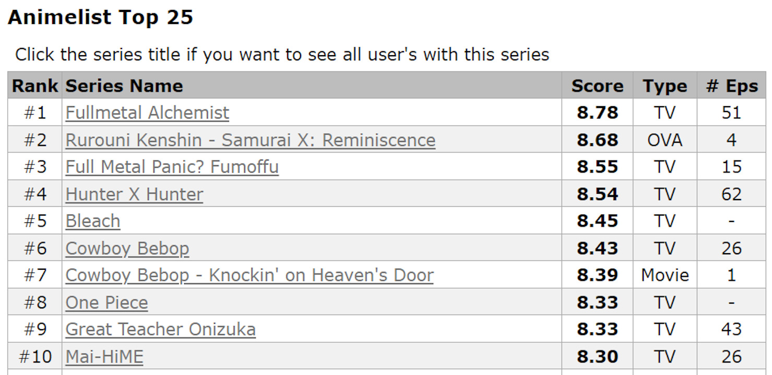Click the One Piece series link
The width and height of the screenshot is (772, 375).
(106, 303)
